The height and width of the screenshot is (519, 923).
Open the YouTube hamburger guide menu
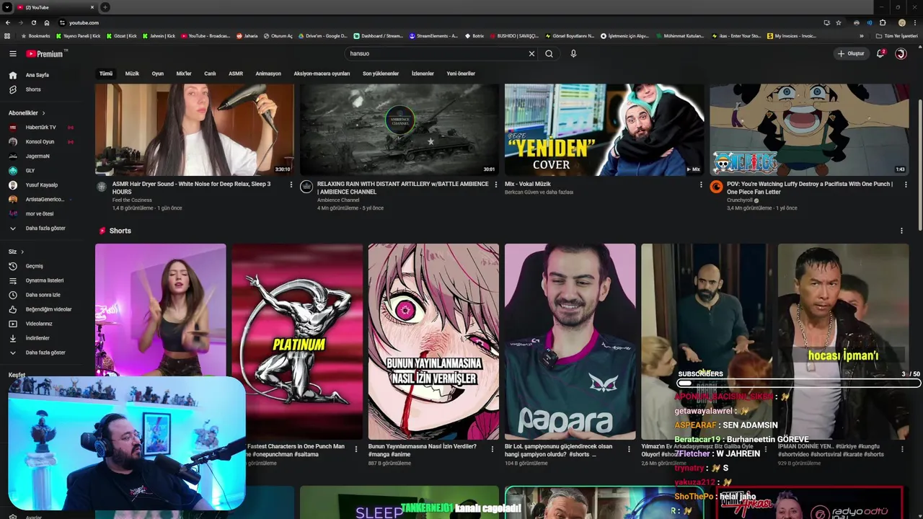coord(12,53)
